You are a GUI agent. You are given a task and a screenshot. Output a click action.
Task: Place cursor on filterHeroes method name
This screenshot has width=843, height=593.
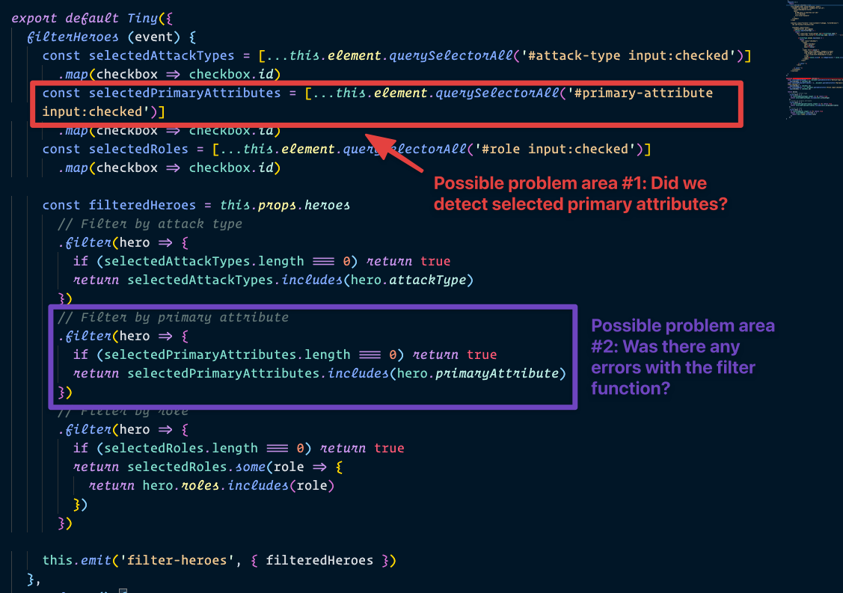click(x=62, y=36)
